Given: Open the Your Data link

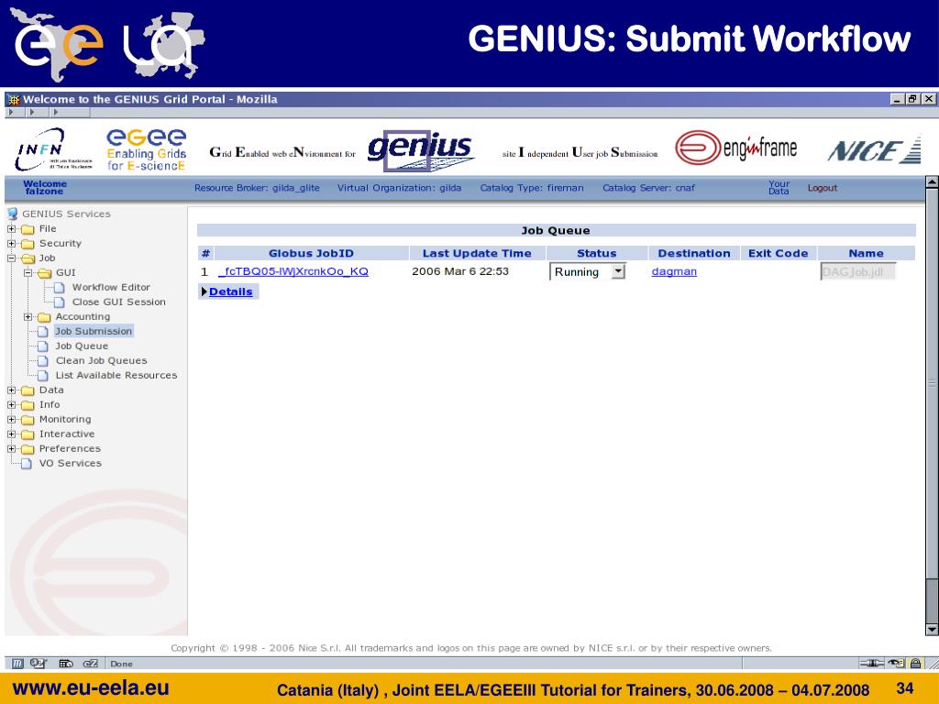Looking at the screenshot, I should point(779,188).
